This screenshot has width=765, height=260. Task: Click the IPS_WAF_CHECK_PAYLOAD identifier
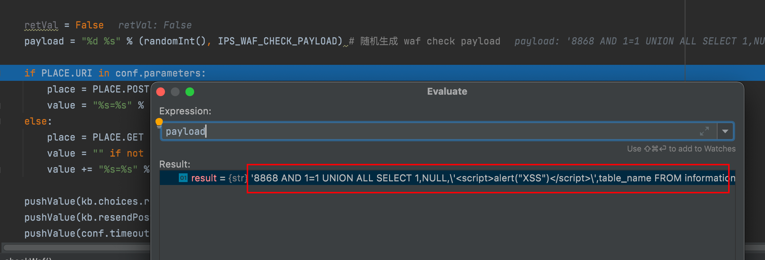pos(280,41)
